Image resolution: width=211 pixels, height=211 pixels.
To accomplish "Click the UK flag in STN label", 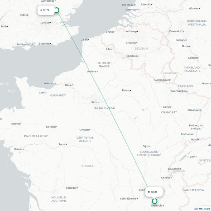I will [41, 10].
